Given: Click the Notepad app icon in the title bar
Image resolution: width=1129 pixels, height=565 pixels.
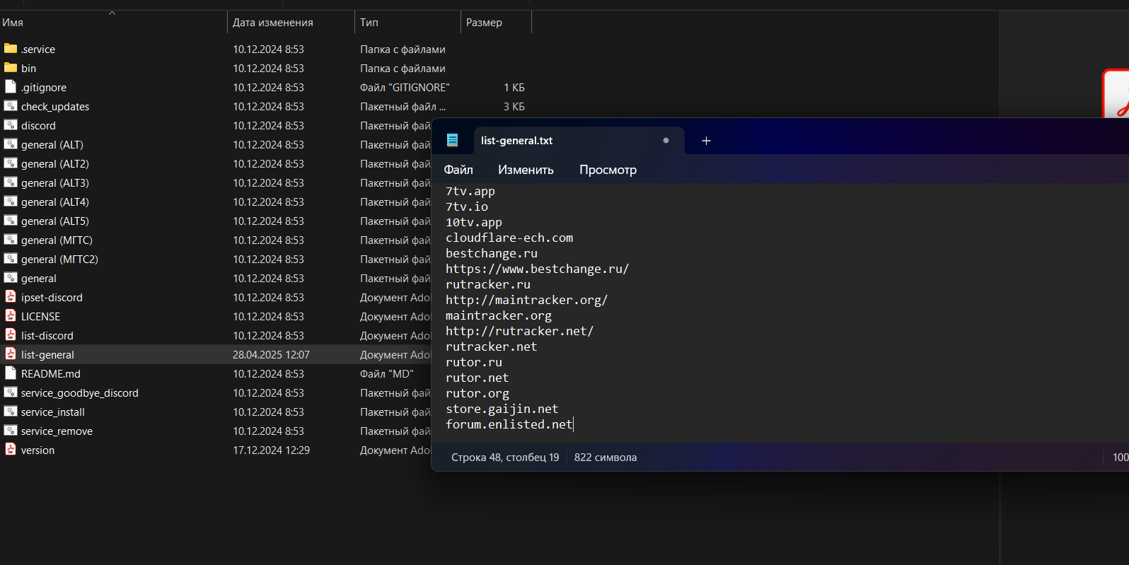Looking at the screenshot, I should click(452, 140).
